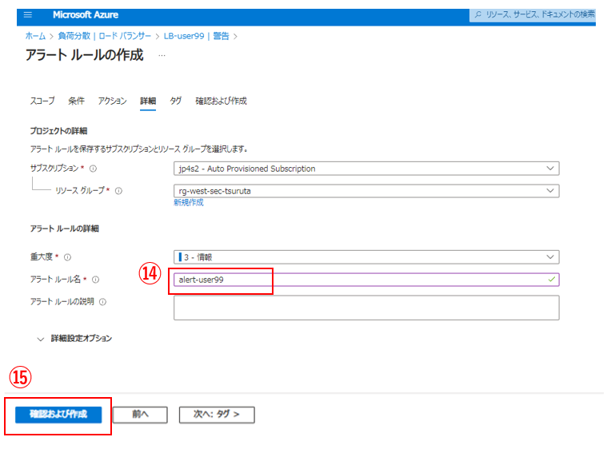Click the アラート ルールの説明 text area
The height and width of the screenshot is (449, 611).
pyautogui.click(x=366, y=308)
